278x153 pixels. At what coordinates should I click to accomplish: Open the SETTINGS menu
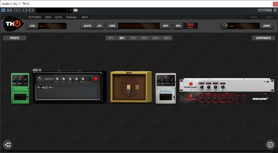(x=34, y=17)
